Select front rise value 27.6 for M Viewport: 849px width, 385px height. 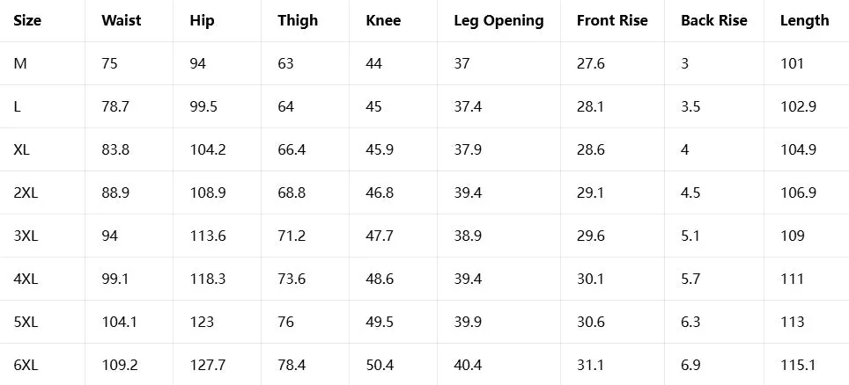pos(591,63)
